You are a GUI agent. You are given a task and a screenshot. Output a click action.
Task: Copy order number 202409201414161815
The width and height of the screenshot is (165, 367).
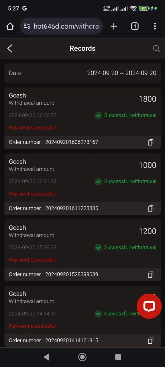point(150,341)
